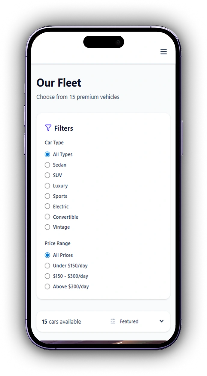Select the Vintage radio option
The image size is (207, 376).
[47, 227]
